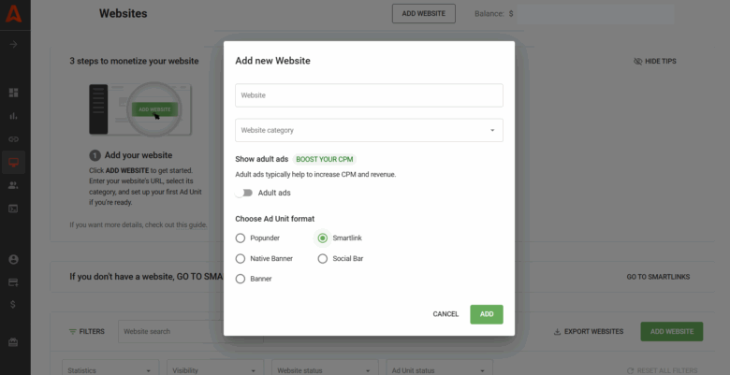Image resolution: width=730 pixels, height=375 pixels.
Task: Click the green Add button in dialog
Action: 486,314
